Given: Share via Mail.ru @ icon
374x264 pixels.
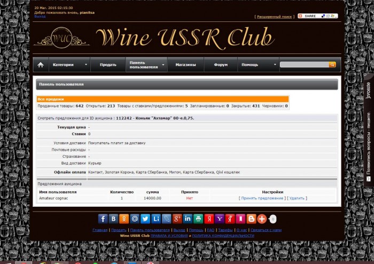Looking at the screenshot, I should pyautogui.click(x=135, y=219).
